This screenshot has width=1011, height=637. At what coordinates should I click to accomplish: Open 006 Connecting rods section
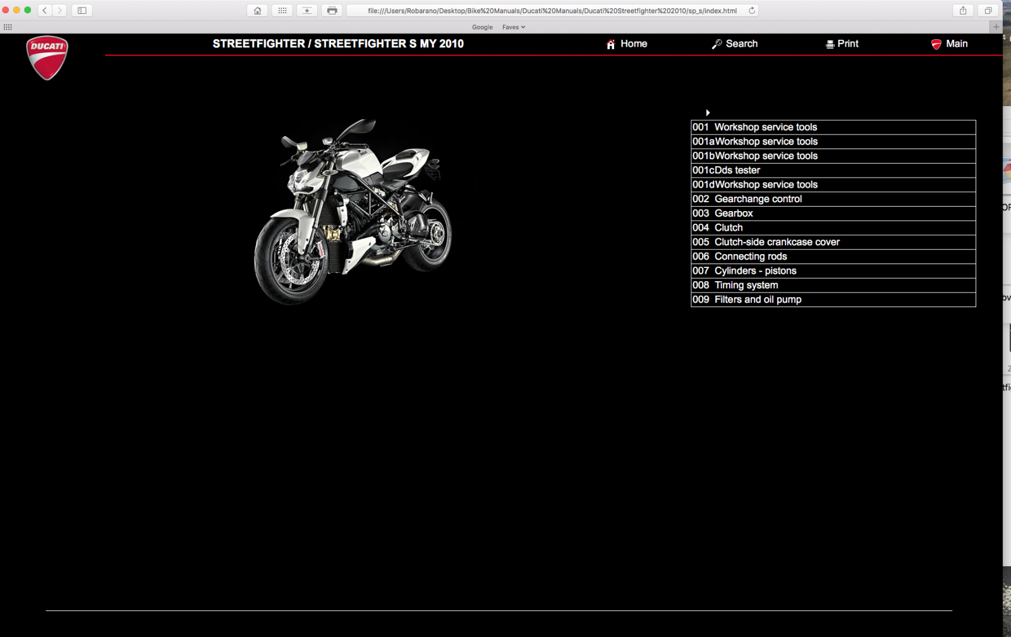tap(833, 257)
